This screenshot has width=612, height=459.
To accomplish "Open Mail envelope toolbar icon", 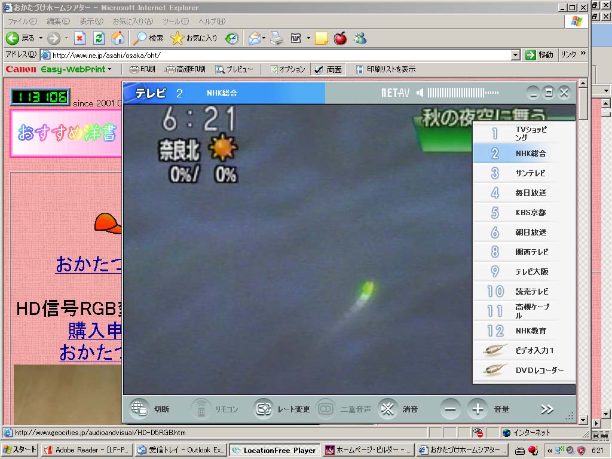I will 254,38.
